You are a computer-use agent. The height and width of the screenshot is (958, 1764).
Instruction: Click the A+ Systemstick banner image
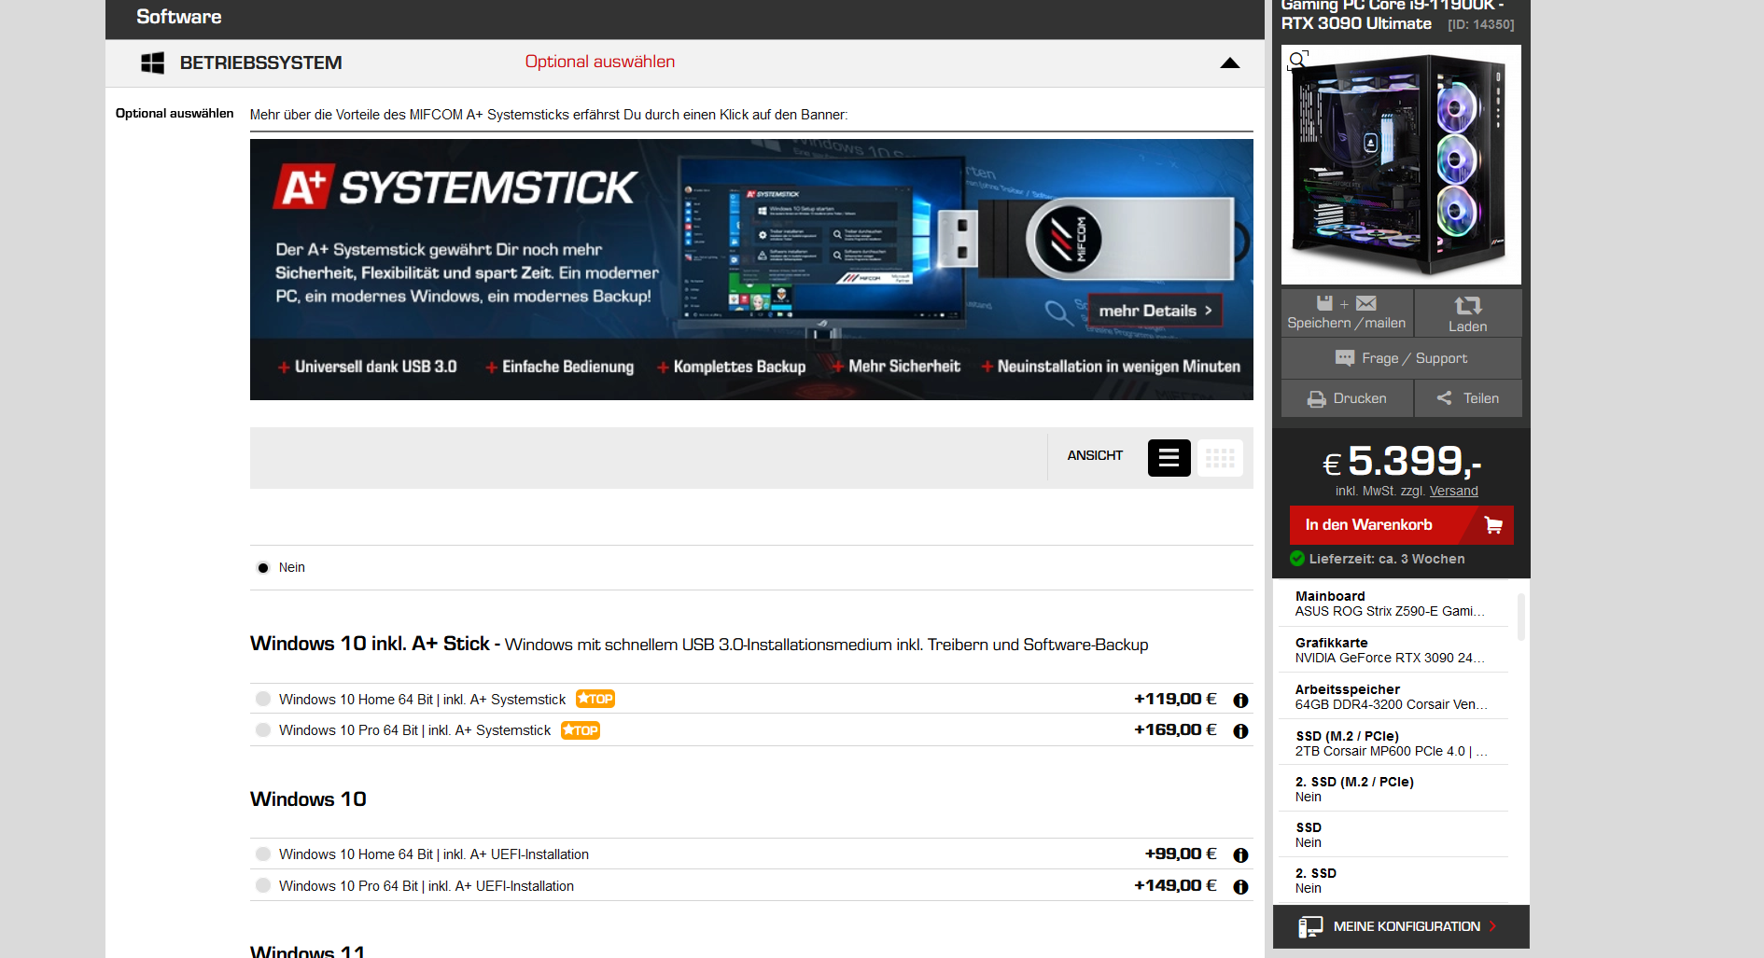click(751, 270)
